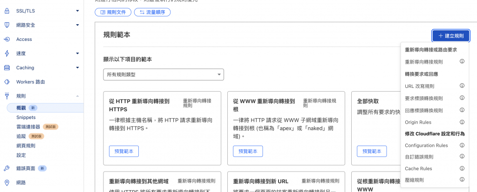477x192 pixels.
Task: Expand the Caching sidebar section
Action: [x=78, y=68]
